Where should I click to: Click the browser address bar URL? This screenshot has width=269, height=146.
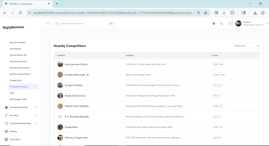[114, 13]
